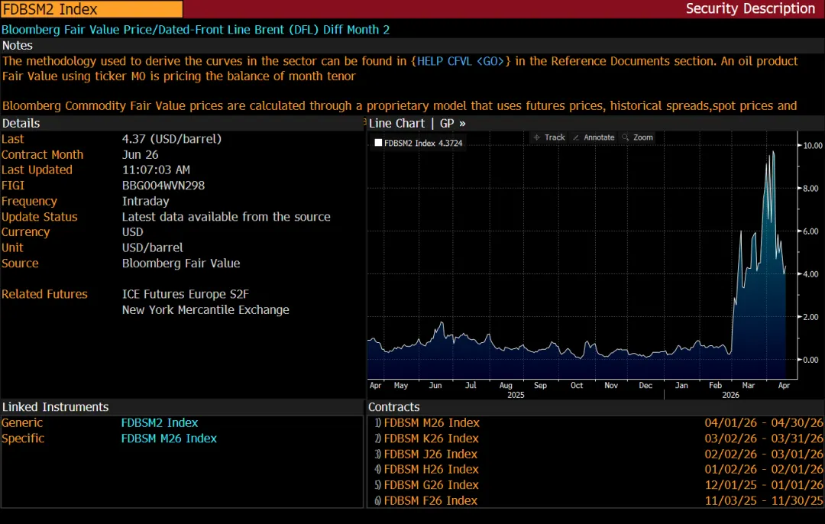This screenshot has width=825, height=524.
Task: Click the Source value Bloomberg Fair Value
Action: click(181, 263)
